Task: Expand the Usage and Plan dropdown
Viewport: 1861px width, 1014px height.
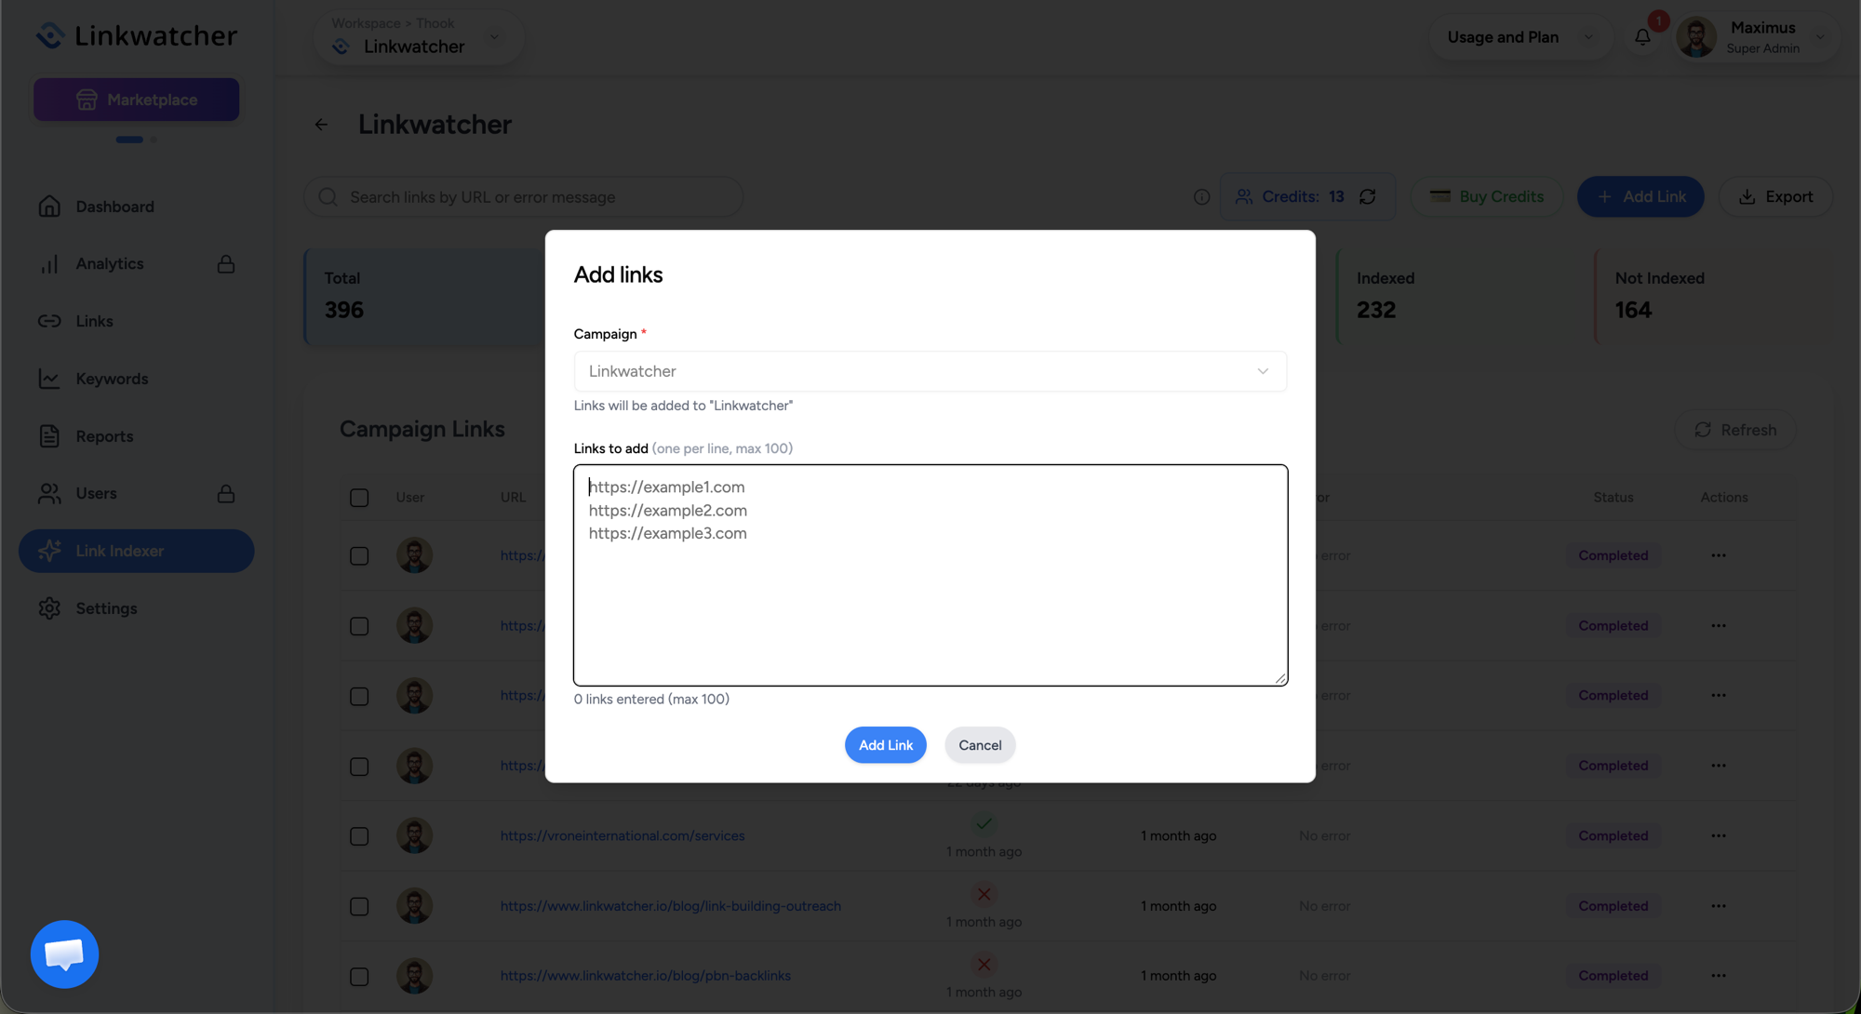Action: tap(1520, 37)
